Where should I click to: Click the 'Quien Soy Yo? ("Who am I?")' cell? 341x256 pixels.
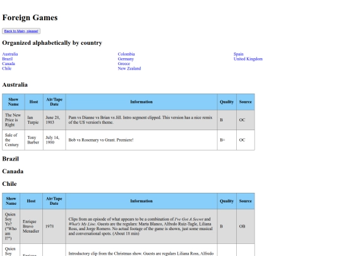[x=11, y=226]
